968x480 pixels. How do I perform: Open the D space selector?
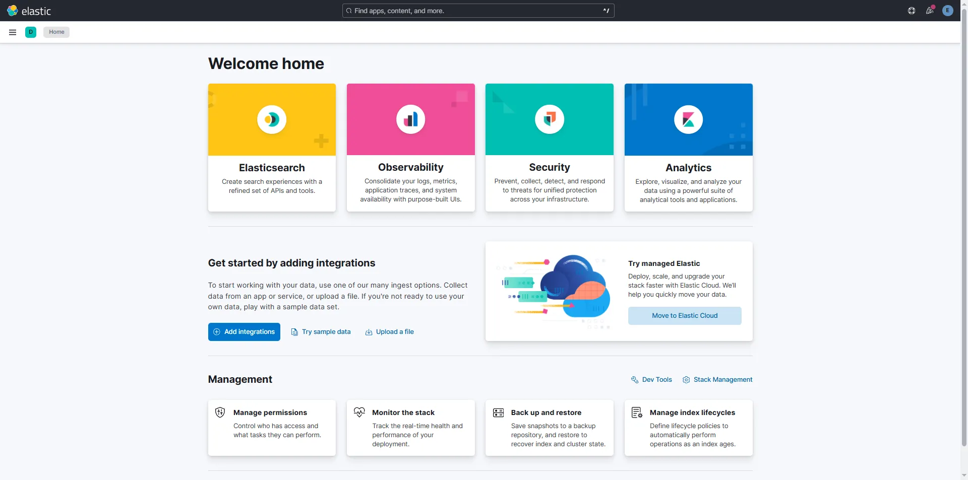coord(31,32)
